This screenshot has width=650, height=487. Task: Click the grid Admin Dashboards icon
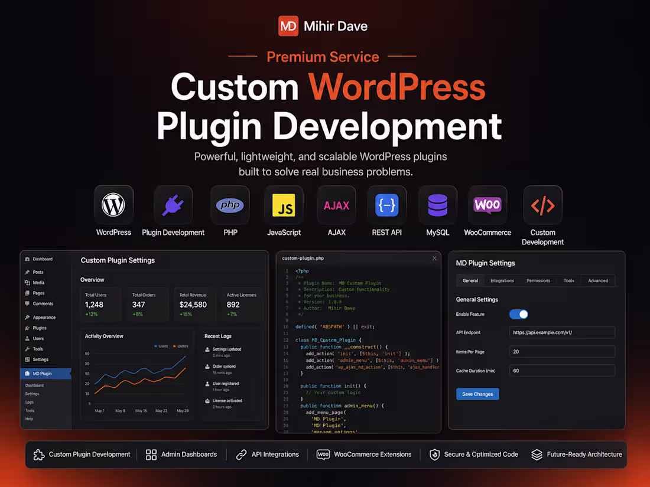click(x=151, y=455)
